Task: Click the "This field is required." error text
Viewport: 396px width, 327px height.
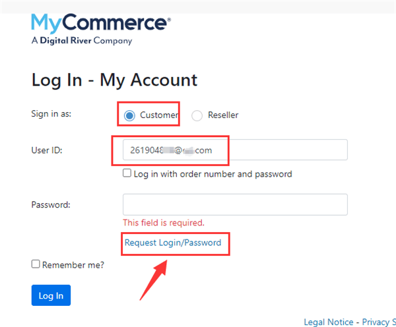Action: pos(164,223)
